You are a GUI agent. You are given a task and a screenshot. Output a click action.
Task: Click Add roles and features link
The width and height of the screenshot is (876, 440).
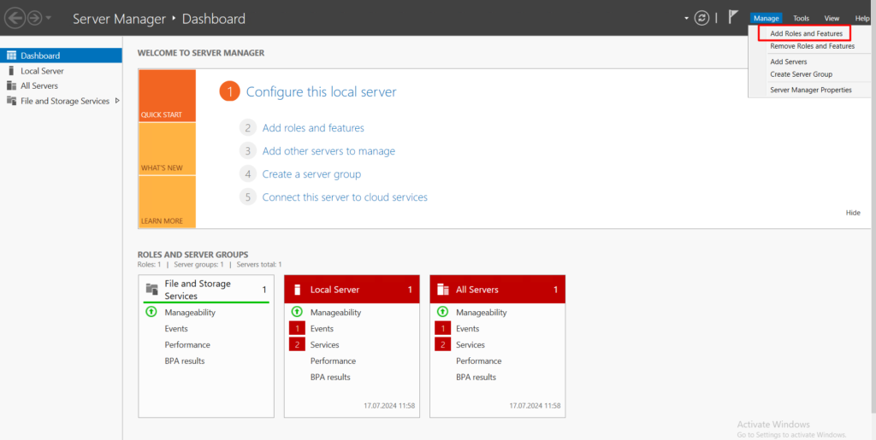click(313, 127)
